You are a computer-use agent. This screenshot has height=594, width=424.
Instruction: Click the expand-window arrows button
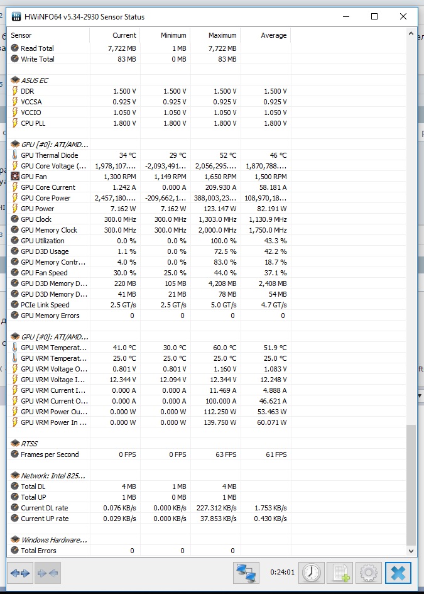[20, 573]
